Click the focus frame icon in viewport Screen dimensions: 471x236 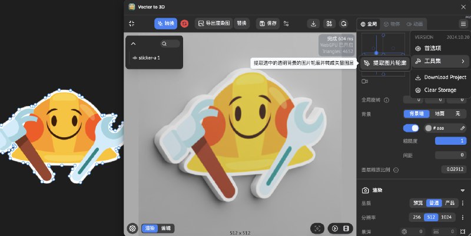(317, 228)
